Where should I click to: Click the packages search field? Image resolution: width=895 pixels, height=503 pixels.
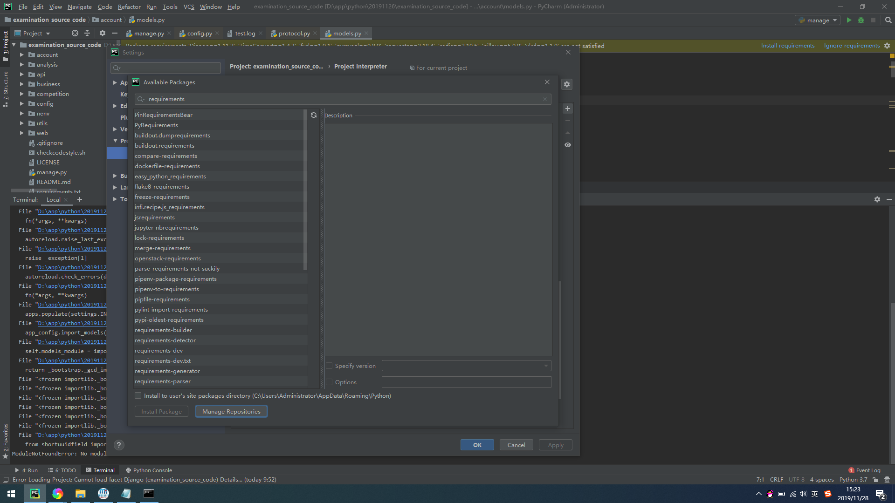point(343,99)
